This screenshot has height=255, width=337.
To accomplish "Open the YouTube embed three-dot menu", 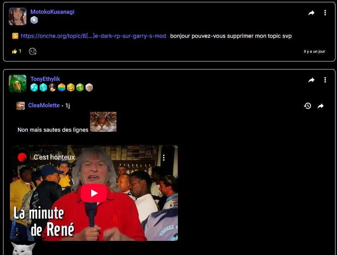I will [164, 158].
